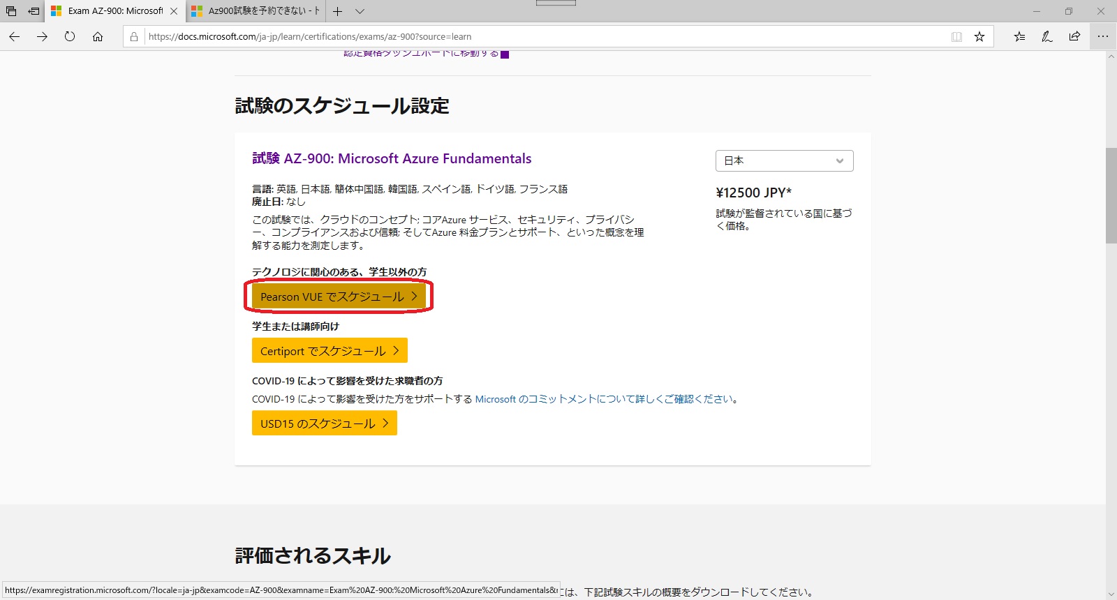
Task: Click テクノロジに関心のある、学生以外の方 label
Action: [x=339, y=271]
